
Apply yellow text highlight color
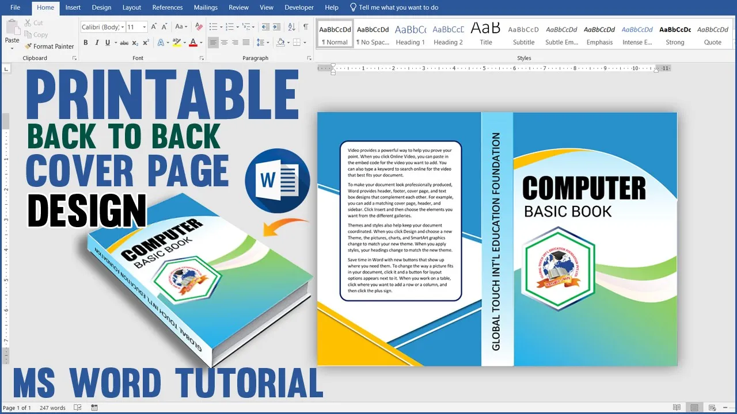(x=176, y=43)
